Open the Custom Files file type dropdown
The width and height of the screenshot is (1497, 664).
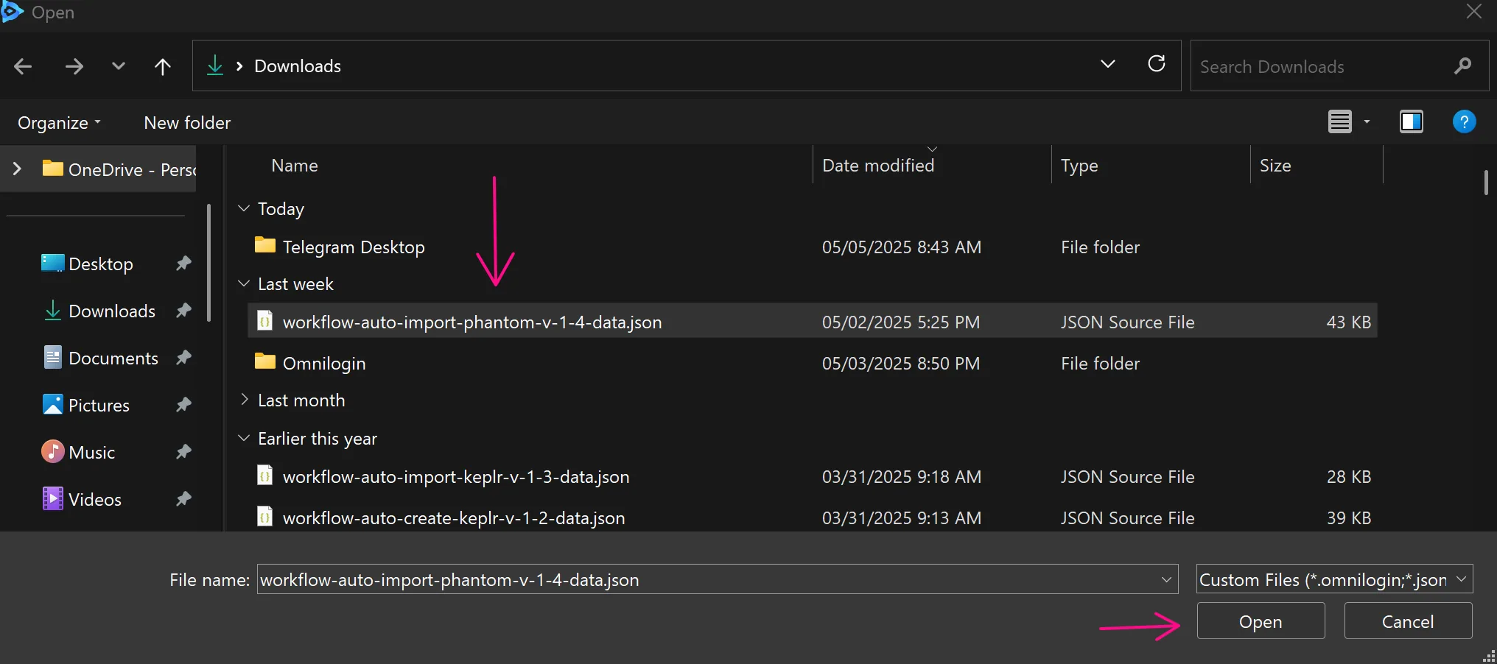point(1462,579)
